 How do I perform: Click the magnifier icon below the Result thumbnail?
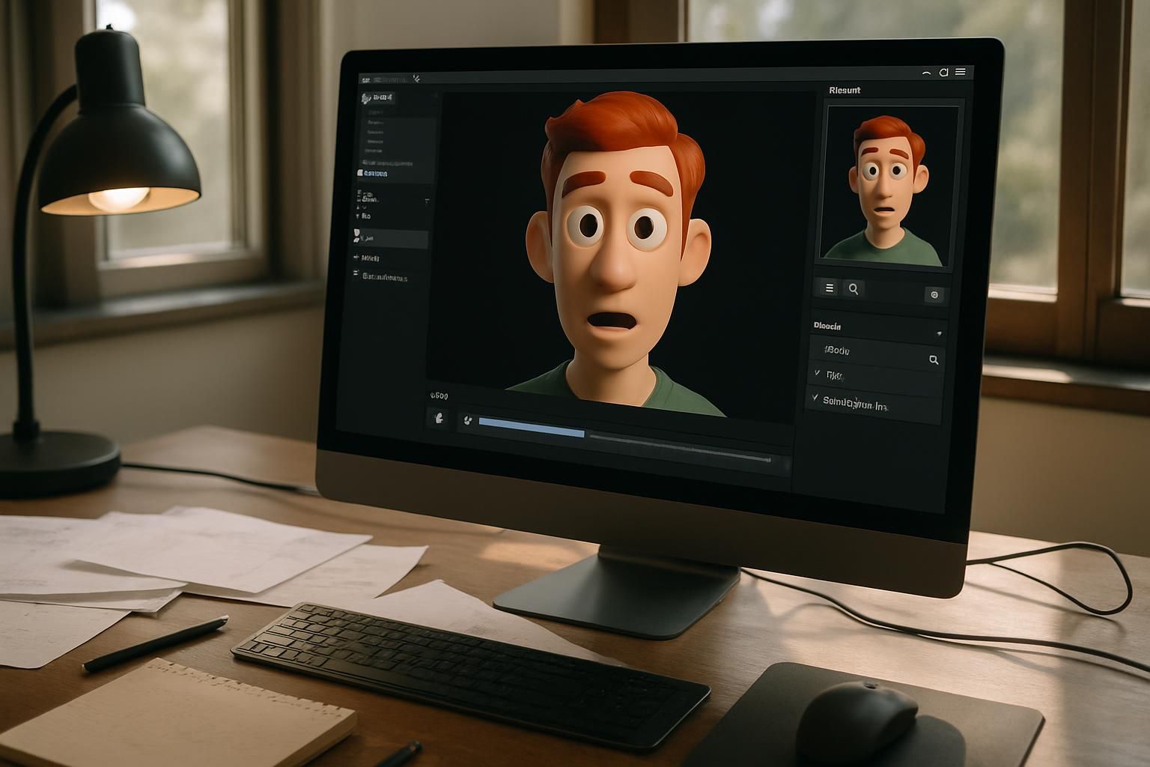coord(854,289)
